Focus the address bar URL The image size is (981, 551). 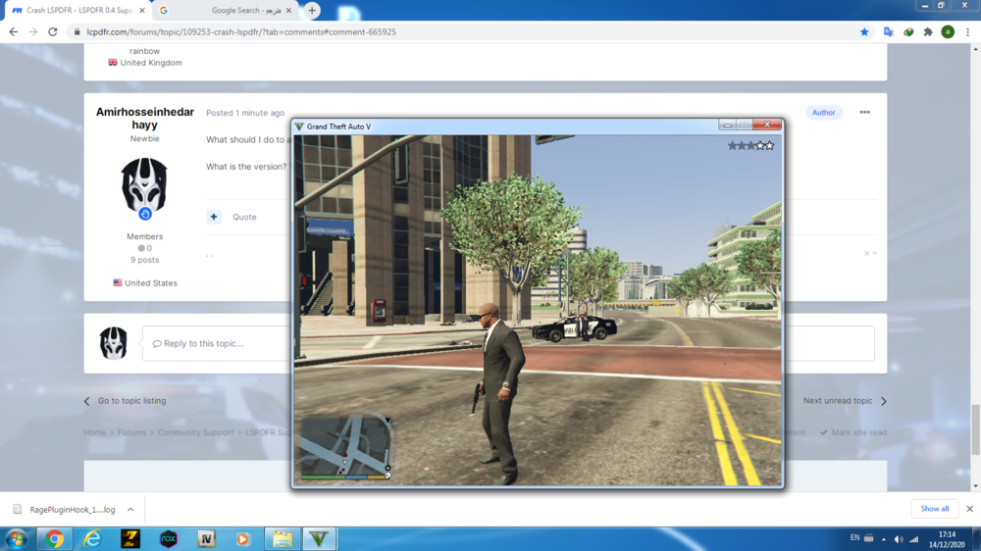pos(241,32)
